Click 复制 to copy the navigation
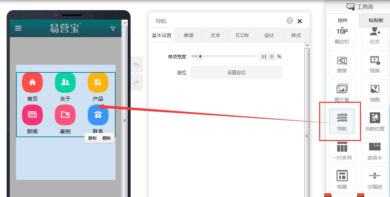The width and height of the screenshot is (390, 197). pos(92,138)
